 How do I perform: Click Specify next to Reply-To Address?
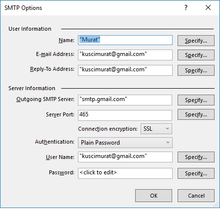coord(196,70)
